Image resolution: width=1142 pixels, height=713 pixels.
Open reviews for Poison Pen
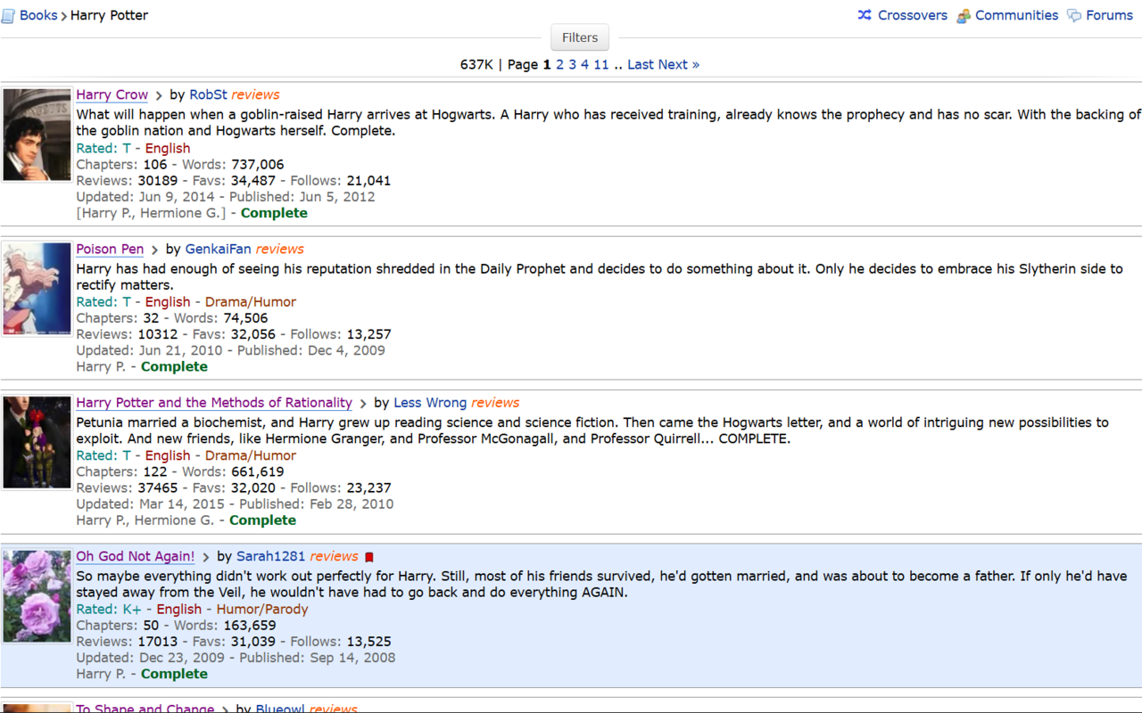tap(280, 249)
